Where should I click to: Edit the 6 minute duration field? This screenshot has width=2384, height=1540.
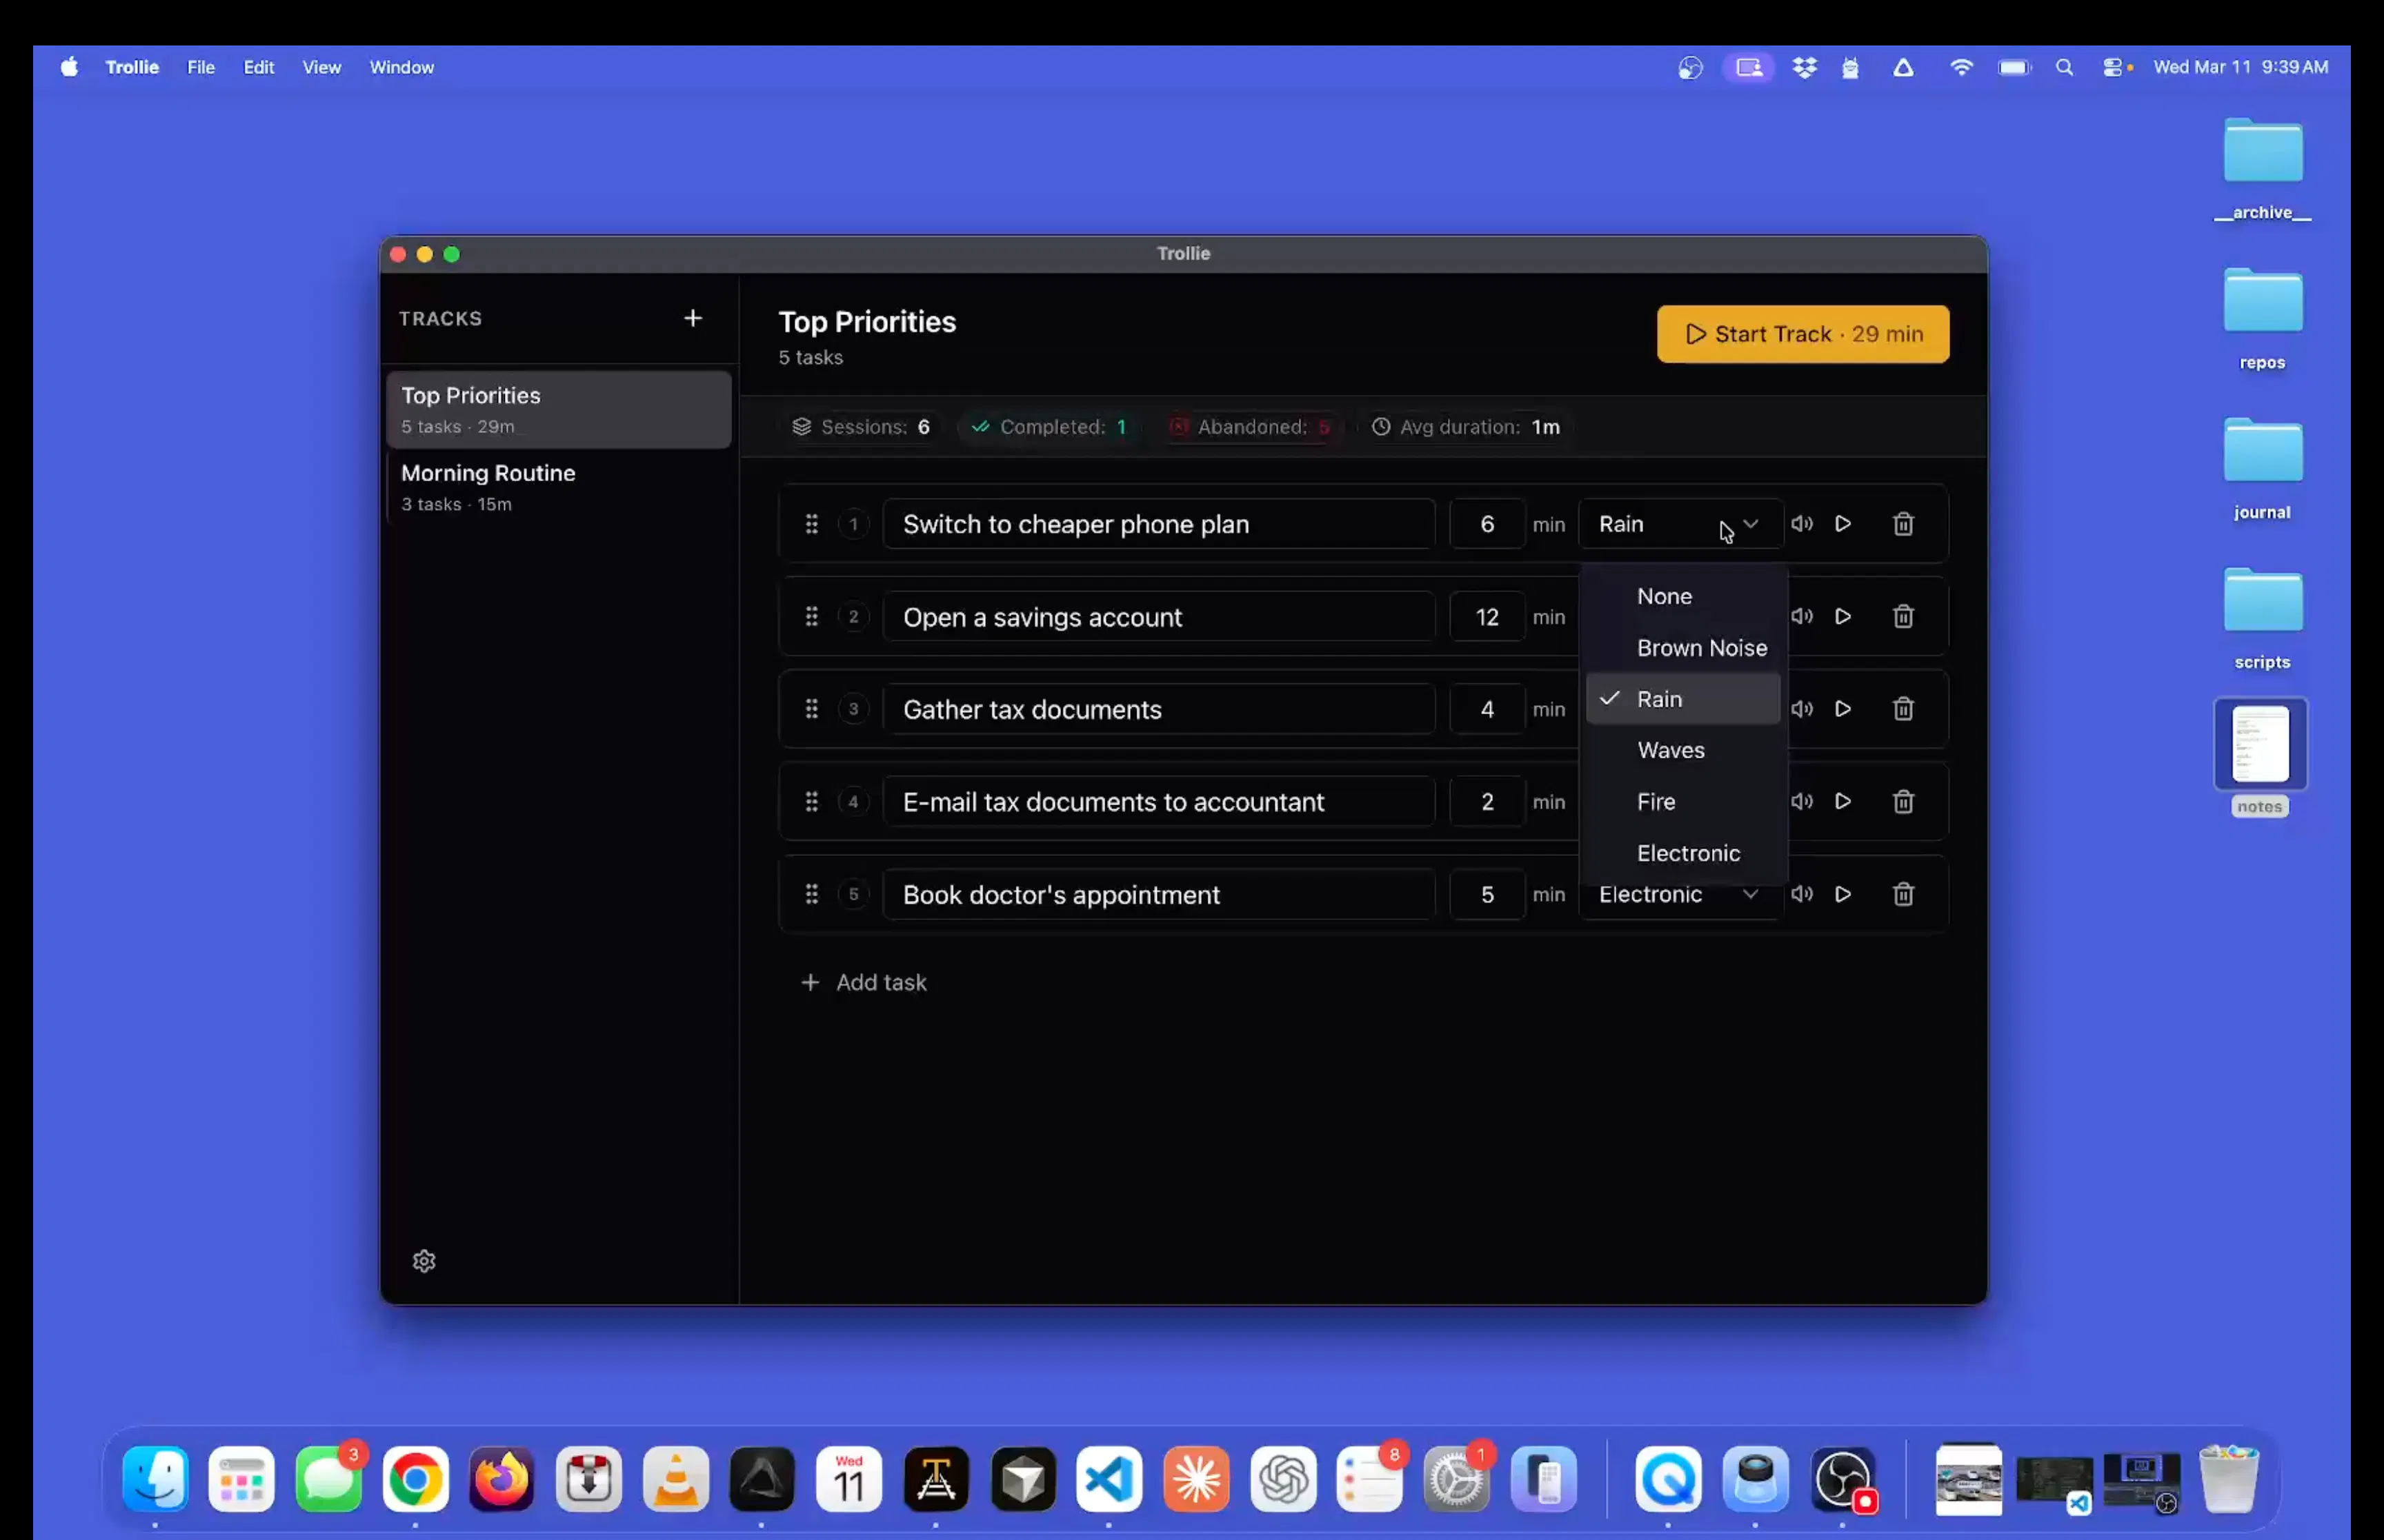coord(1488,524)
